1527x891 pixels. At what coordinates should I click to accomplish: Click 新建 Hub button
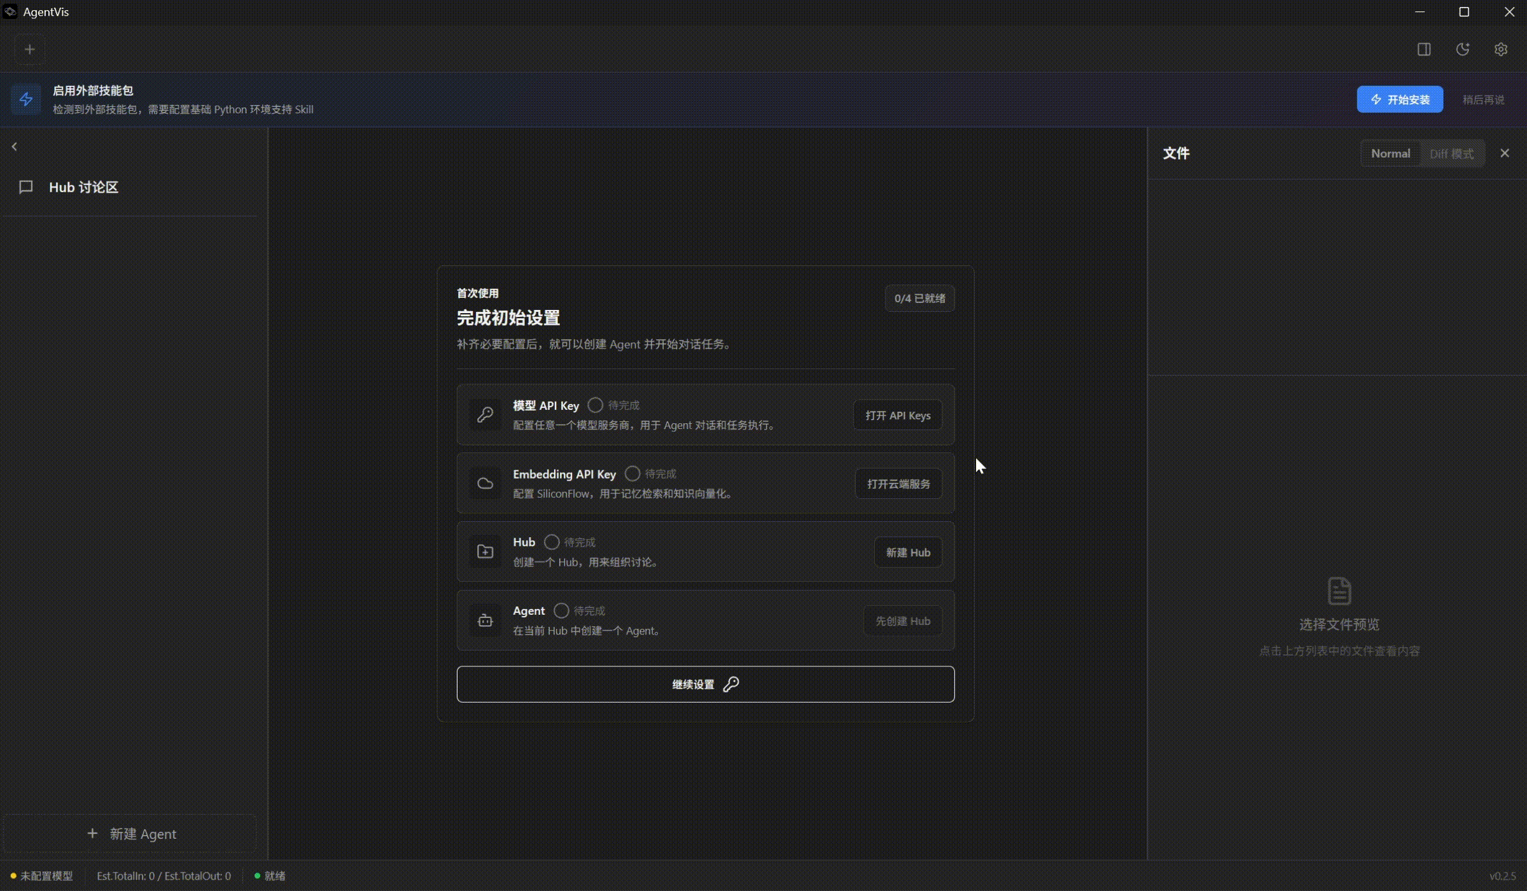point(908,552)
